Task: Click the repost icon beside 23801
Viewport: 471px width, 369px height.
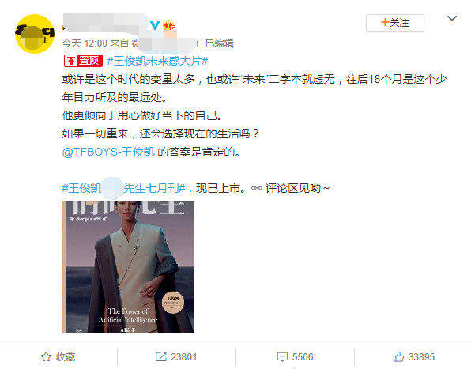Action: (160, 356)
